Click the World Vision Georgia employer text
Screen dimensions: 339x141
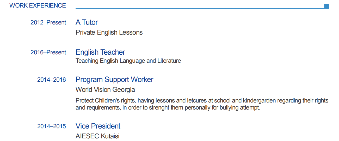(105, 90)
